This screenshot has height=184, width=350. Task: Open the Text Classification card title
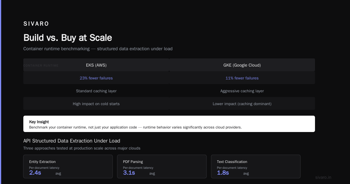(232, 162)
